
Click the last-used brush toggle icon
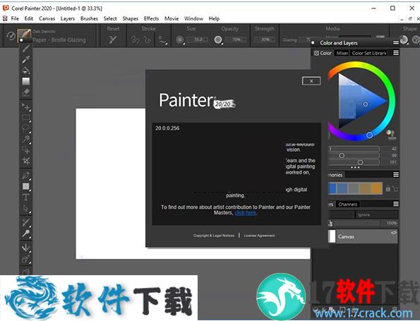(x=11, y=36)
